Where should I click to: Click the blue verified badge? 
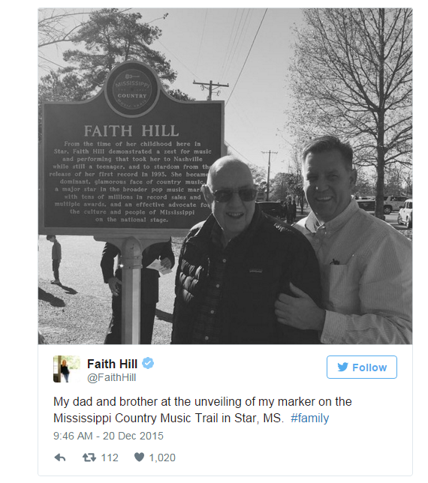point(148,363)
